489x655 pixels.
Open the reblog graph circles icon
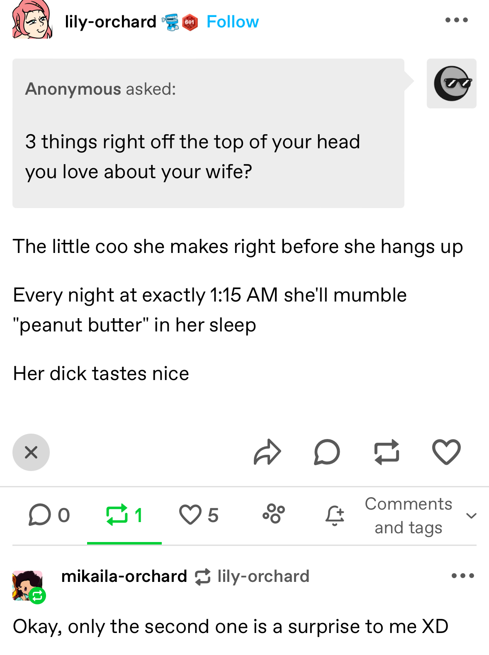pos(274,513)
